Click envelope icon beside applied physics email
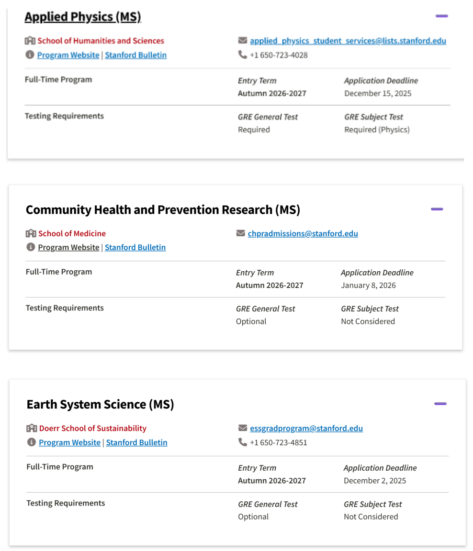This screenshot has width=473, height=551. [242, 41]
